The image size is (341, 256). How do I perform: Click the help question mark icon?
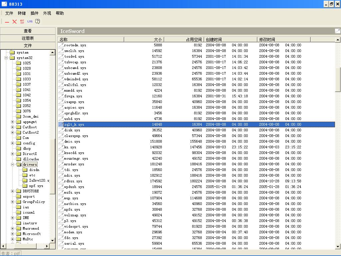(x=38, y=22)
